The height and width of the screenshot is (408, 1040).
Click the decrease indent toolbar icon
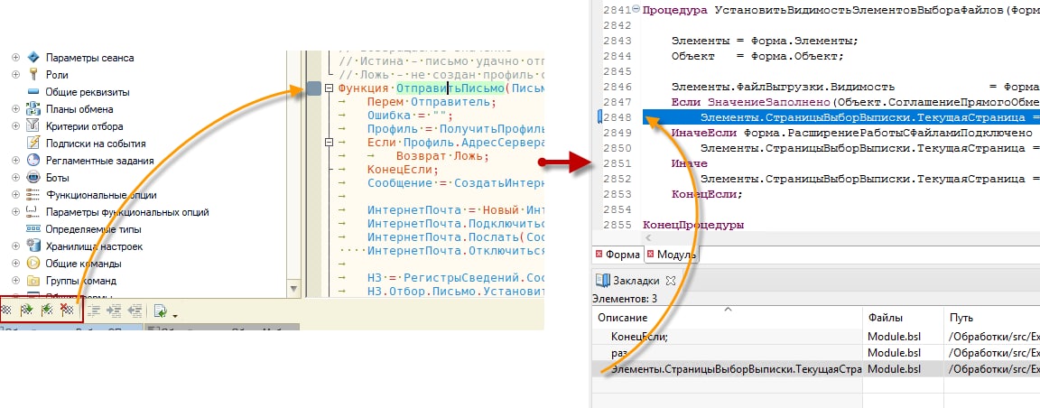tap(135, 310)
